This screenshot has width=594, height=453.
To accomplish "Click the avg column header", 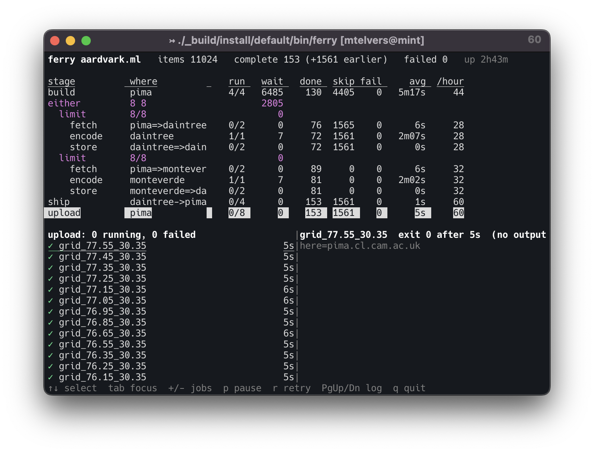I will [418, 81].
